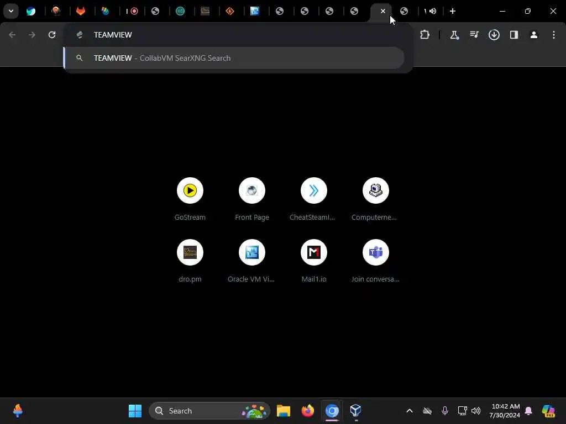Go back to previous page
The height and width of the screenshot is (424, 566).
pyautogui.click(x=12, y=35)
